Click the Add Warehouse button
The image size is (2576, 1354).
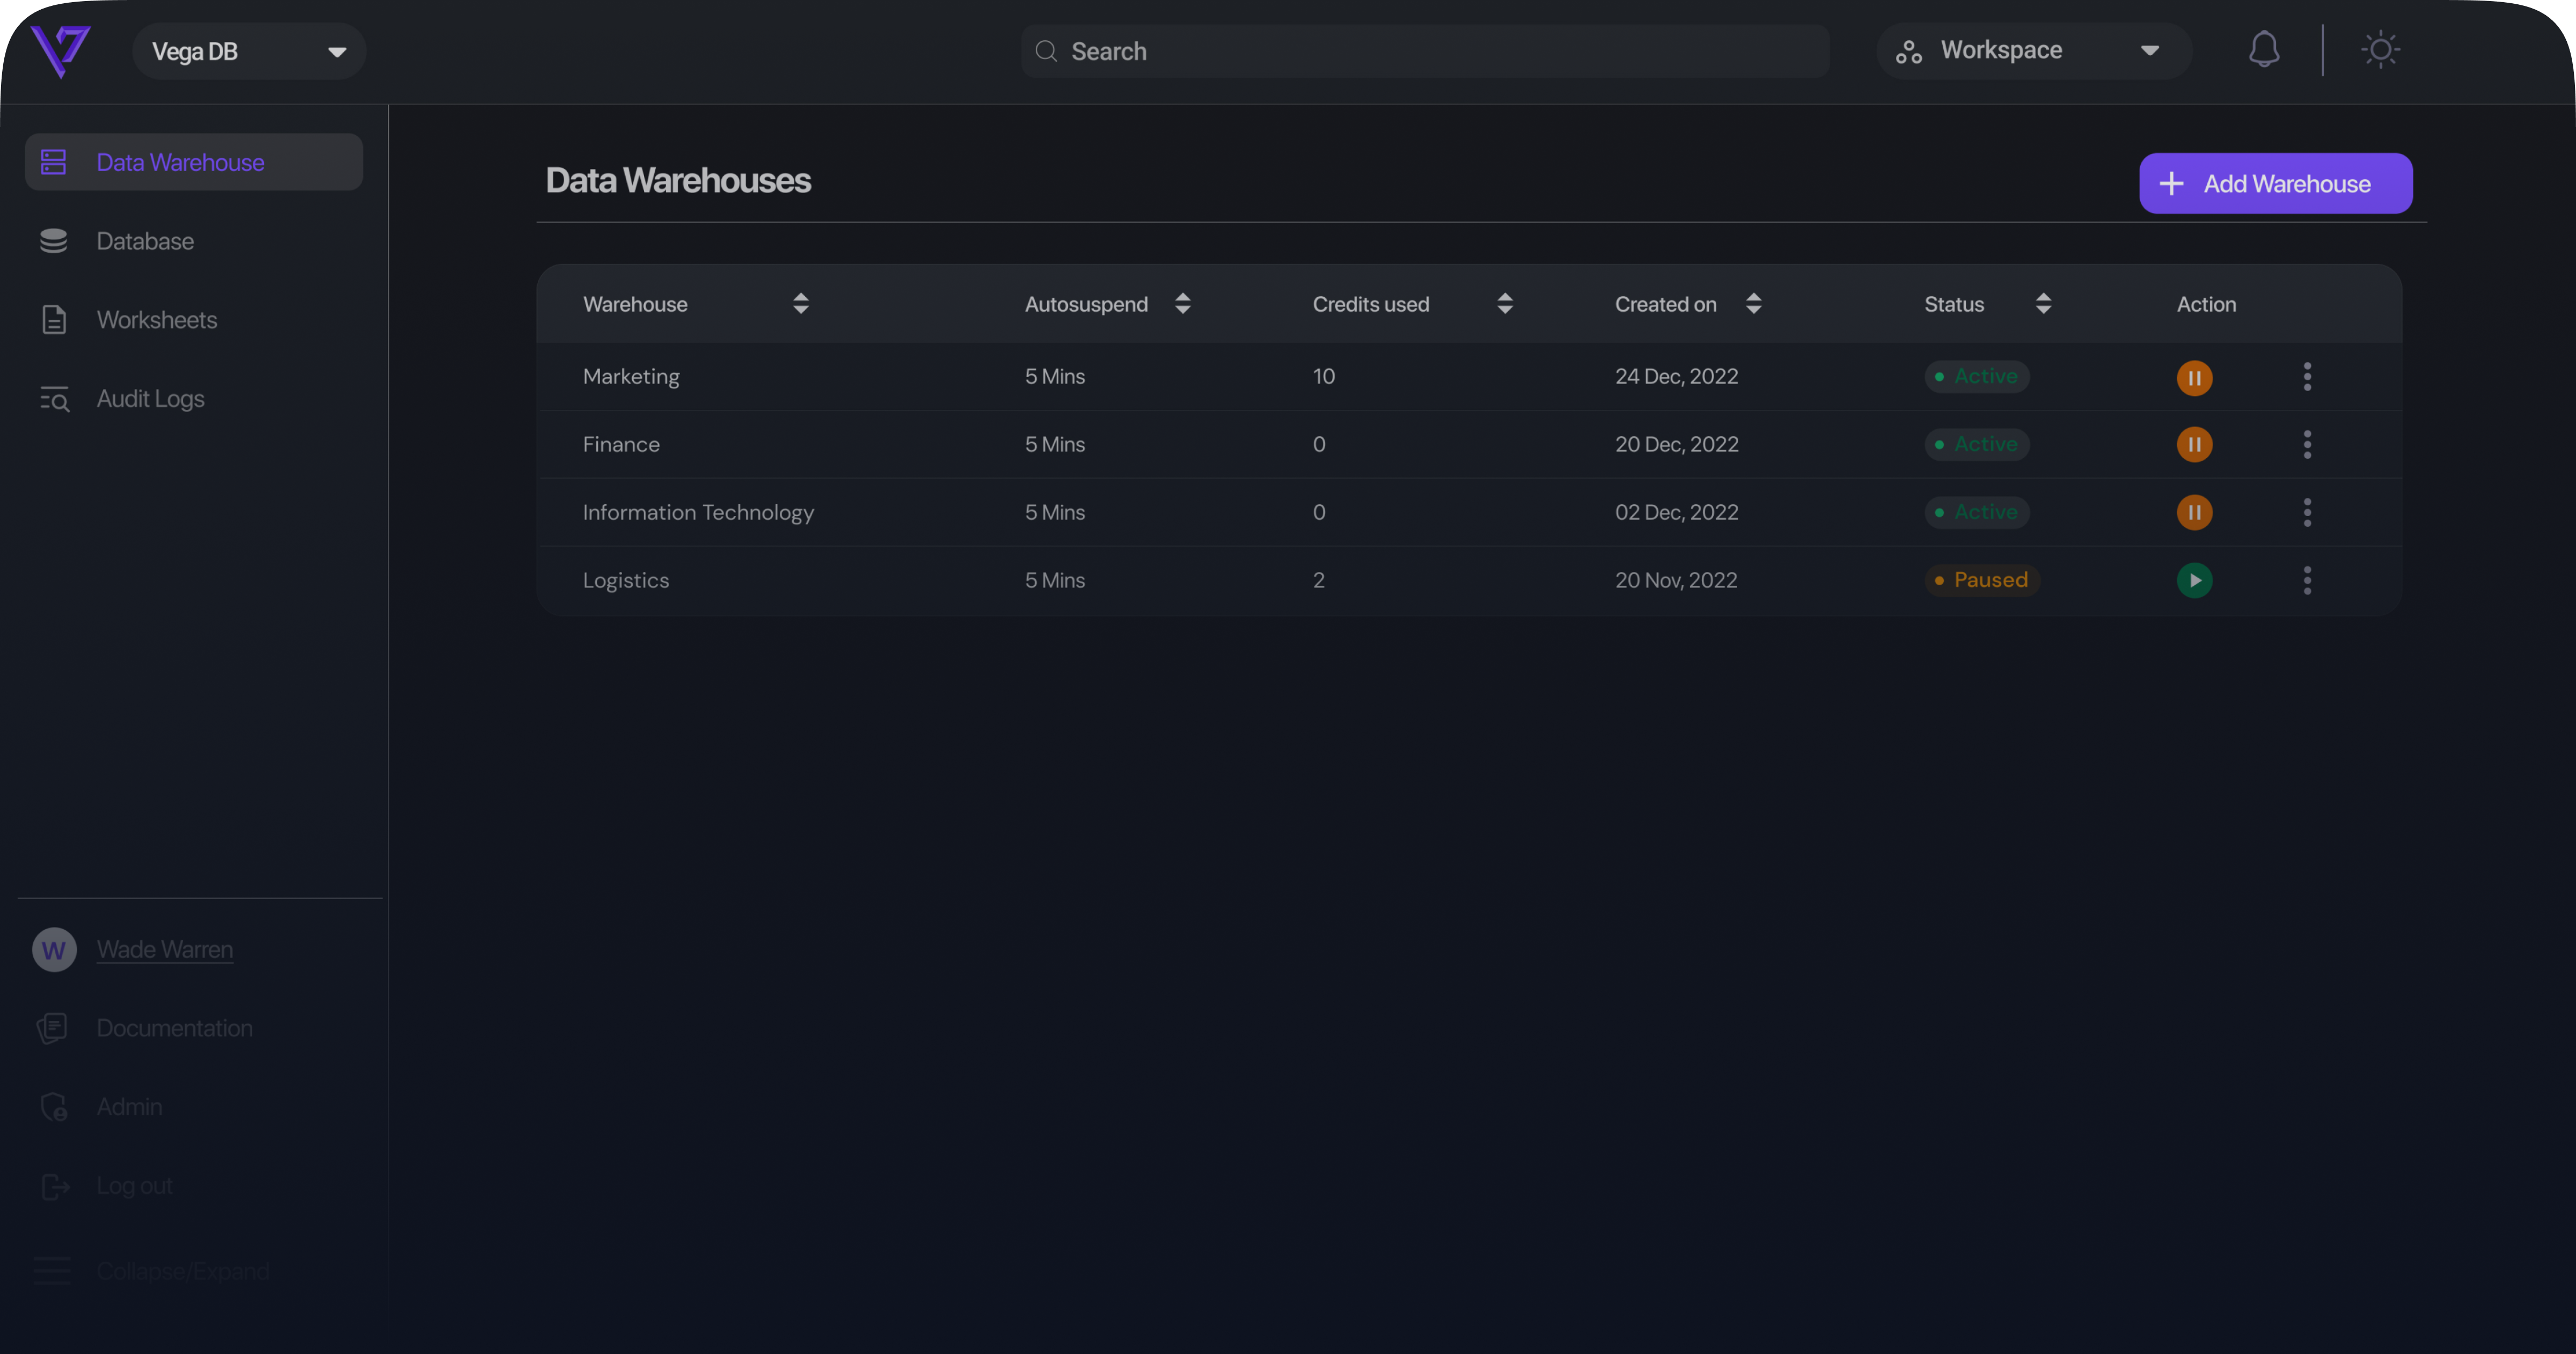click(2274, 183)
